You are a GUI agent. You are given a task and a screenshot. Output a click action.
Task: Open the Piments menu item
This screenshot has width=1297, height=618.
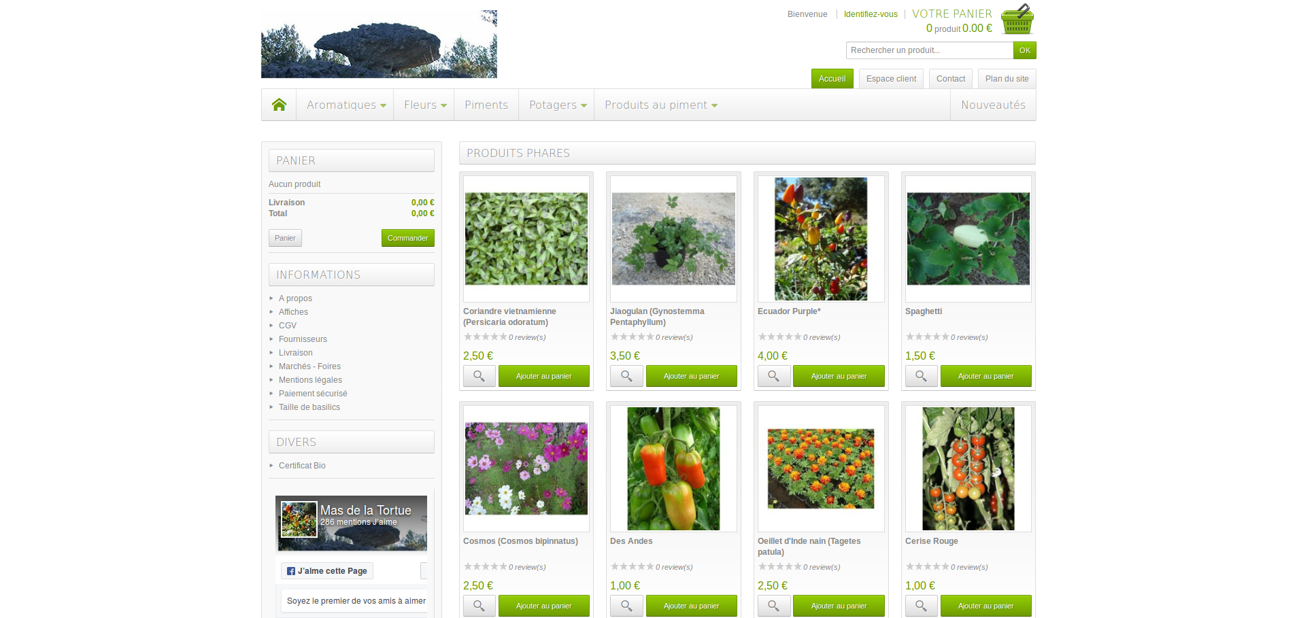pyautogui.click(x=486, y=105)
